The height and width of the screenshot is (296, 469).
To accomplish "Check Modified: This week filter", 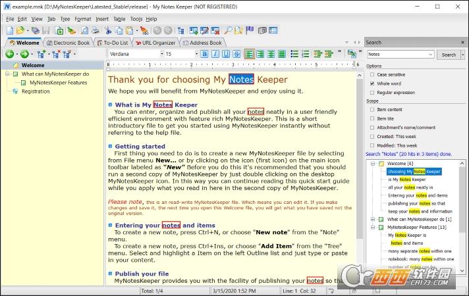I will (x=372, y=145).
